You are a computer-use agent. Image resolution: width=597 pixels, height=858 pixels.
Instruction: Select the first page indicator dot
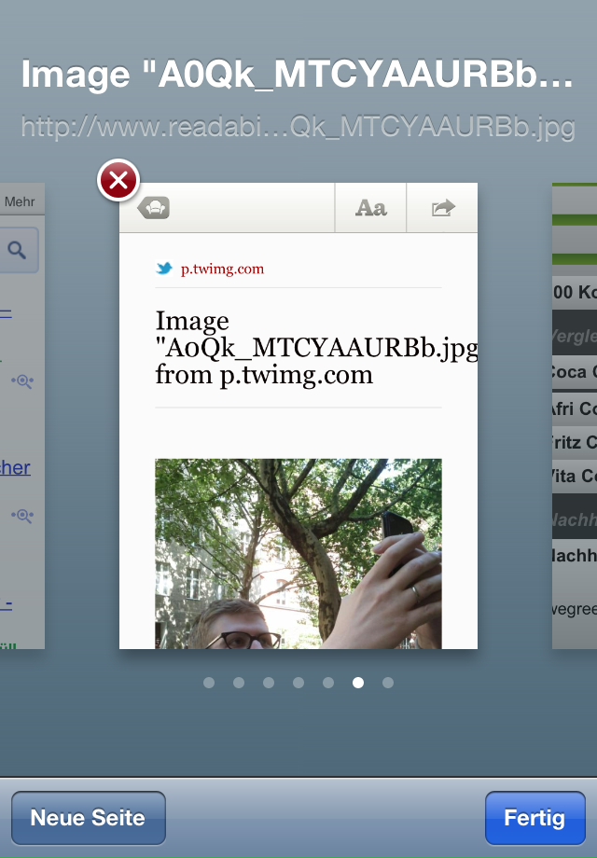tap(209, 683)
